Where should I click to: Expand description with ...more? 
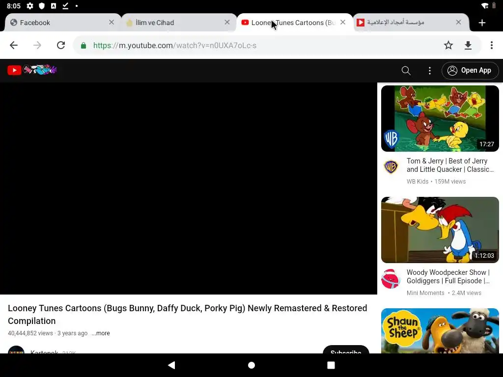(101, 333)
